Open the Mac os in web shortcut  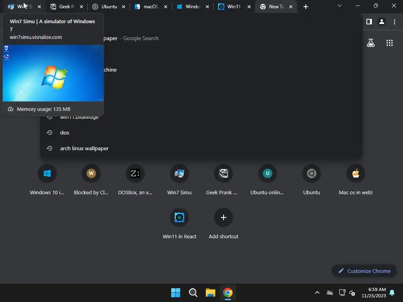356,180
